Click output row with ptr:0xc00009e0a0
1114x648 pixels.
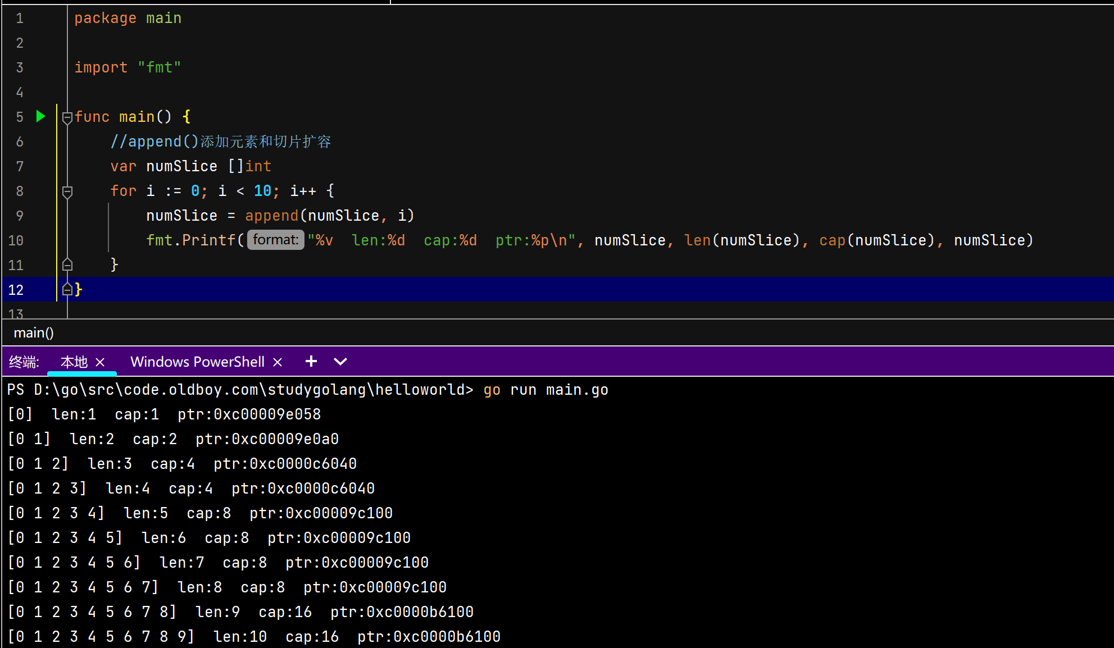click(x=173, y=439)
